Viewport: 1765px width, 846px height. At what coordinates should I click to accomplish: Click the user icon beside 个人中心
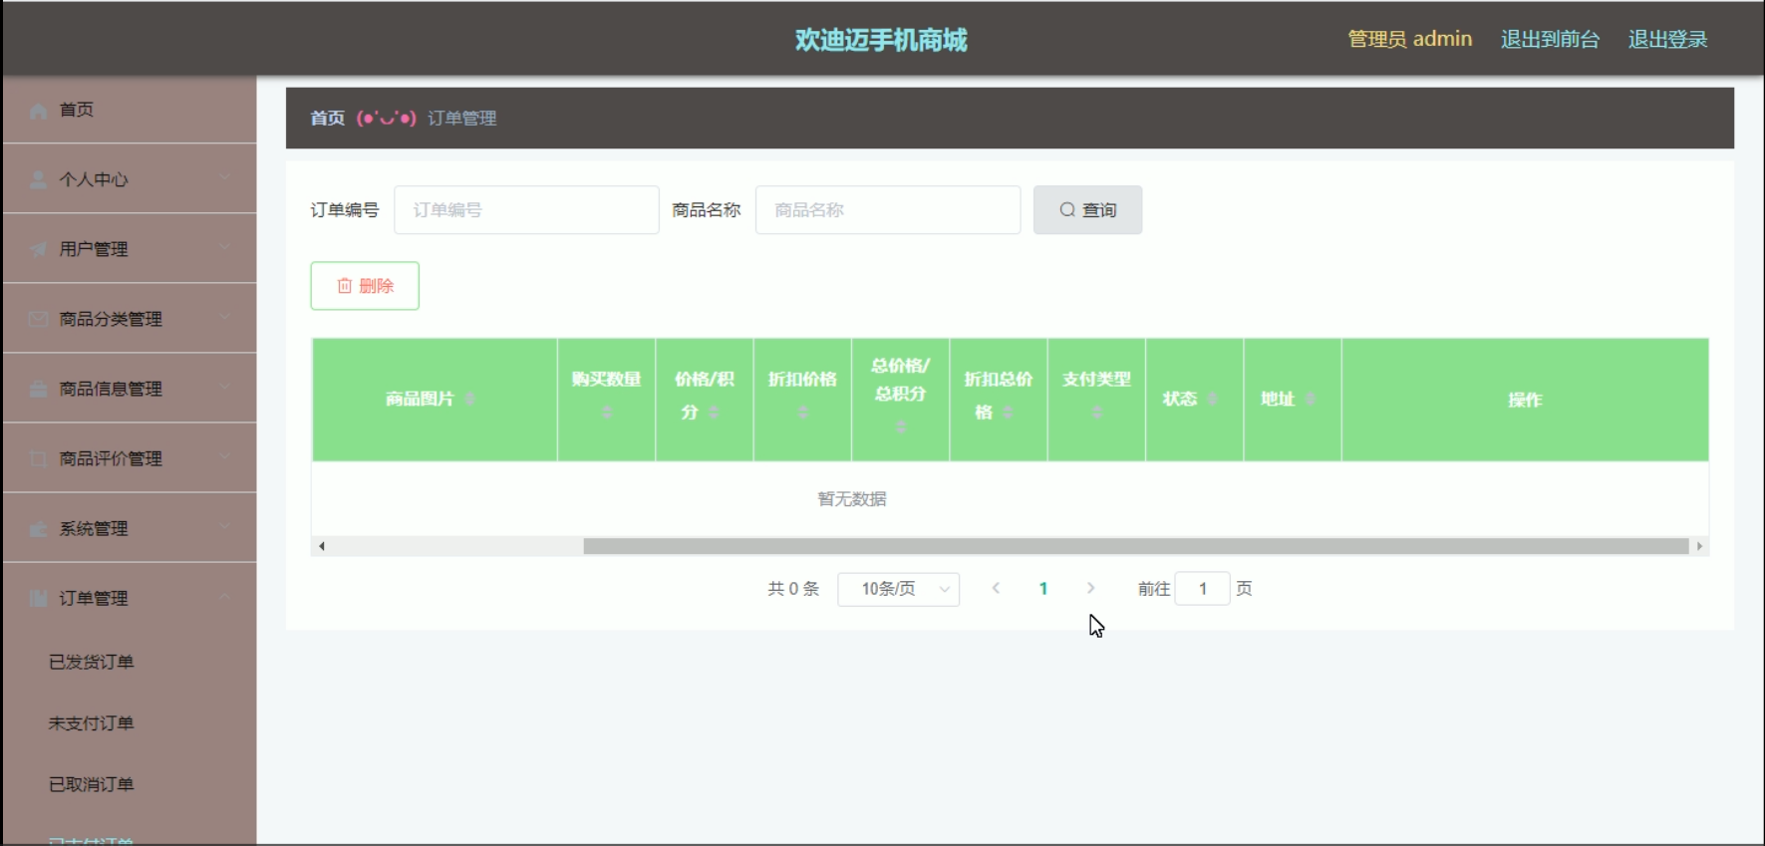tap(39, 180)
